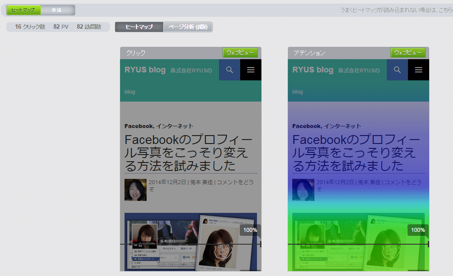Click author avatar photo in クリック panel
Image resolution: width=453 pixels, height=276 pixels.
coord(136,190)
